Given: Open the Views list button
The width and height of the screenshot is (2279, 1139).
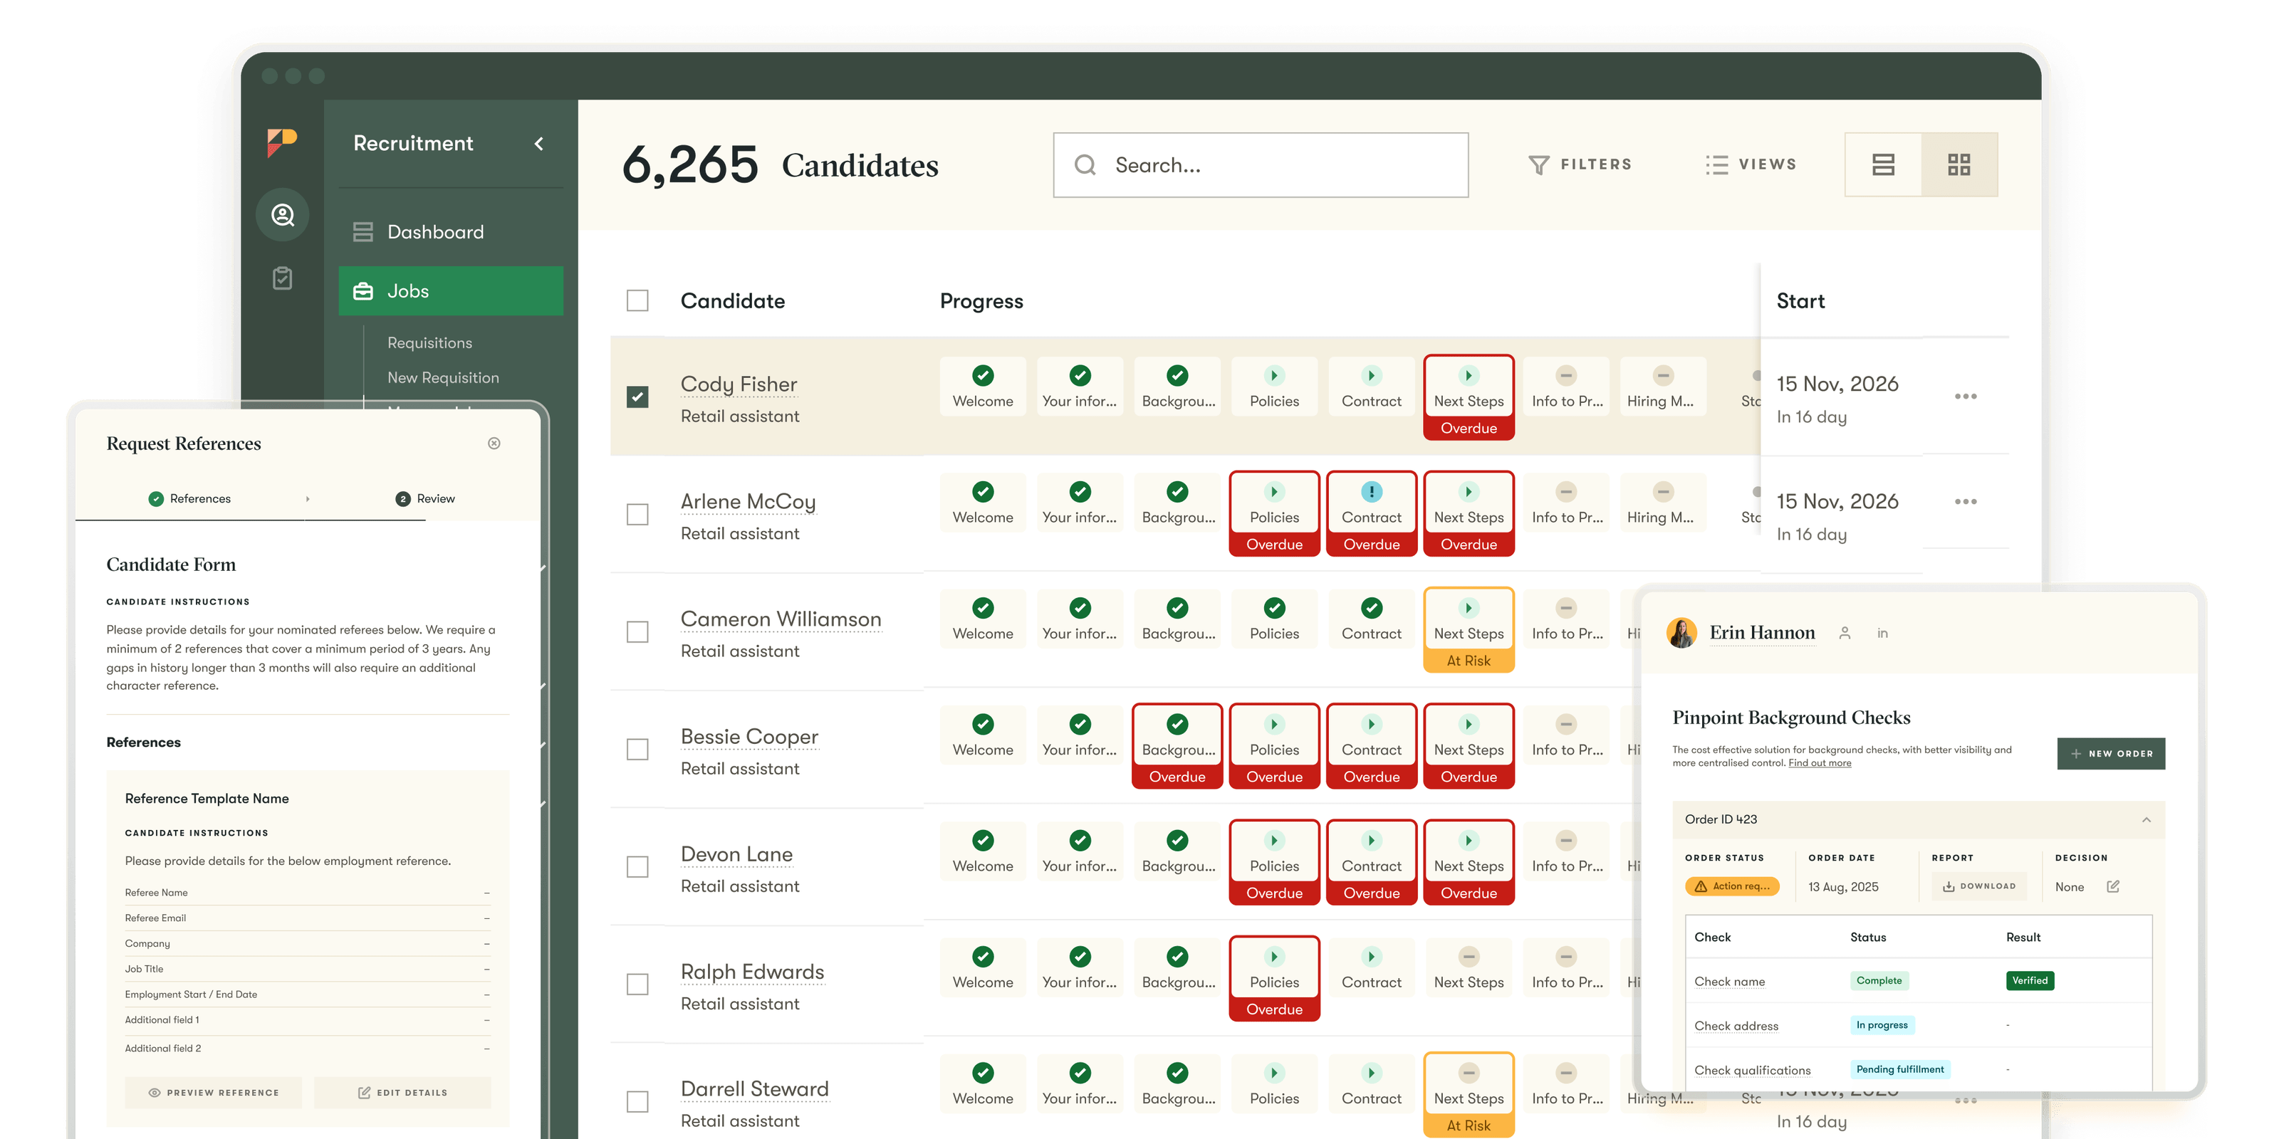Looking at the screenshot, I should (1752, 164).
